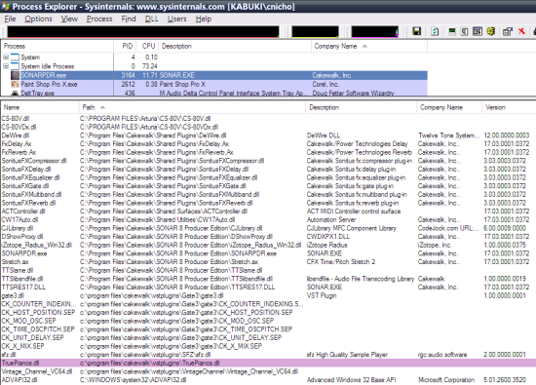Collapse the System tree node
This screenshot has height=385, width=536.
(x=6, y=58)
